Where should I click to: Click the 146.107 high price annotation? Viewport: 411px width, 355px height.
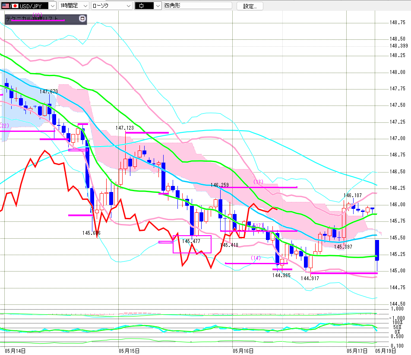pos(353,195)
